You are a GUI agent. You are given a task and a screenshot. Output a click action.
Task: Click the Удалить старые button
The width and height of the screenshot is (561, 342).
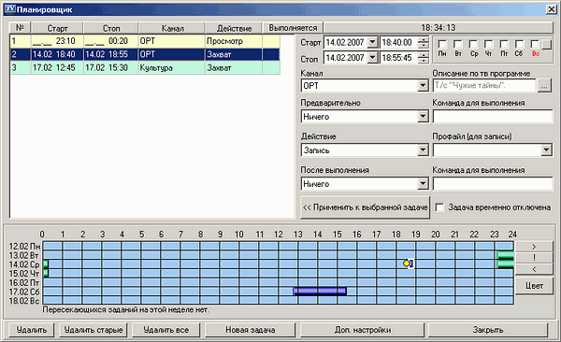click(x=93, y=330)
